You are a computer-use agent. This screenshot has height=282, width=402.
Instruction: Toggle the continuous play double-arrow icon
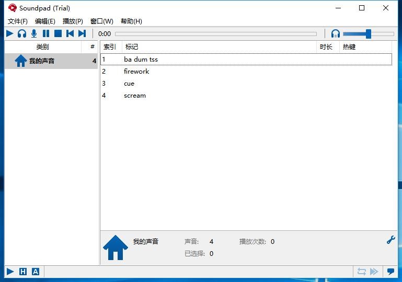374,272
